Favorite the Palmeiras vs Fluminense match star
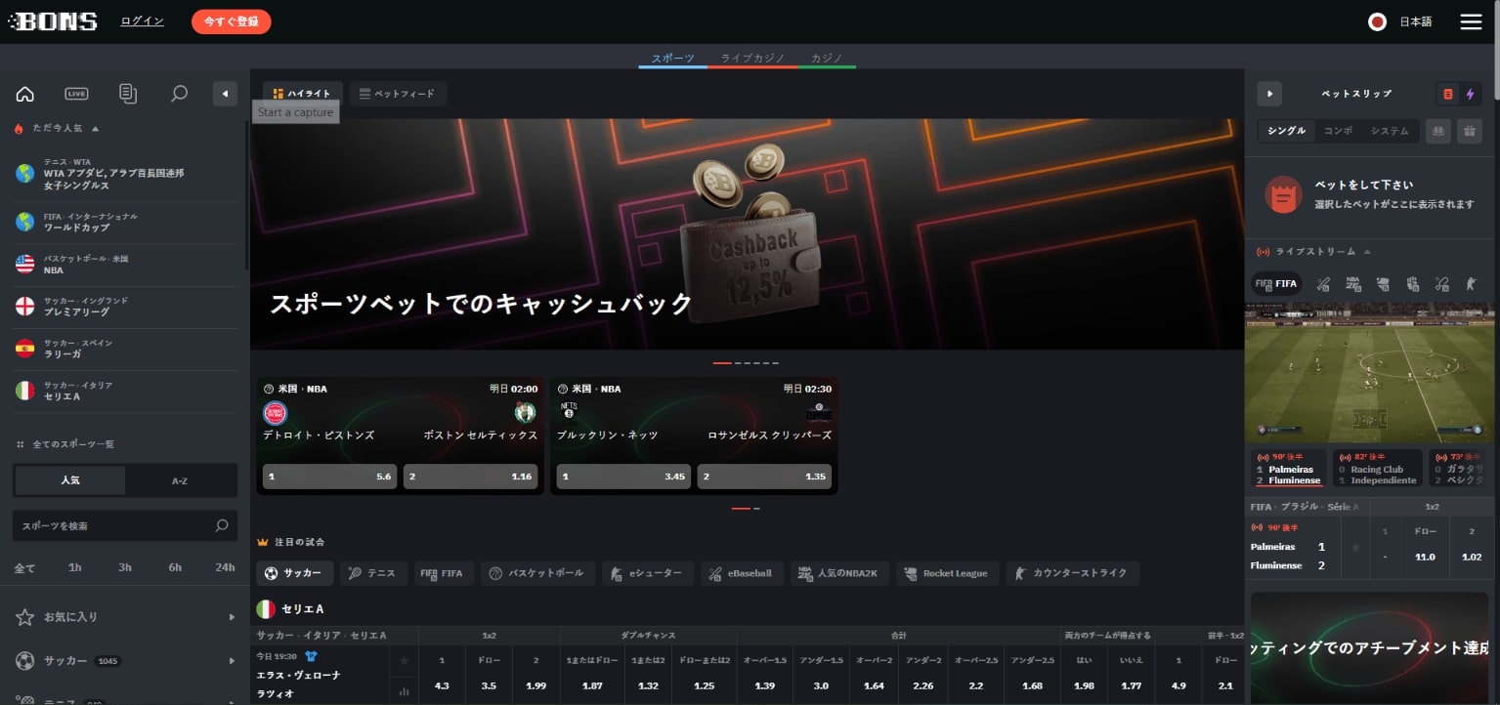This screenshot has width=1500, height=705. tap(1354, 547)
